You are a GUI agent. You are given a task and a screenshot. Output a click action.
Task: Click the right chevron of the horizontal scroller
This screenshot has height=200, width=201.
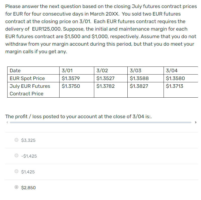pos(195,122)
